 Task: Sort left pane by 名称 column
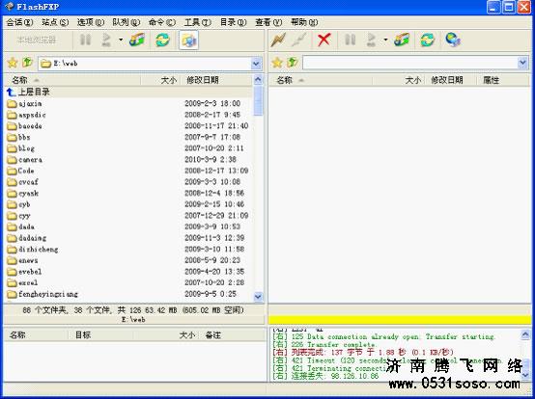point(72,80)
